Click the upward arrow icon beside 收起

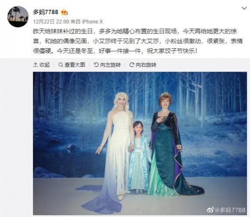tap(36, 65)
